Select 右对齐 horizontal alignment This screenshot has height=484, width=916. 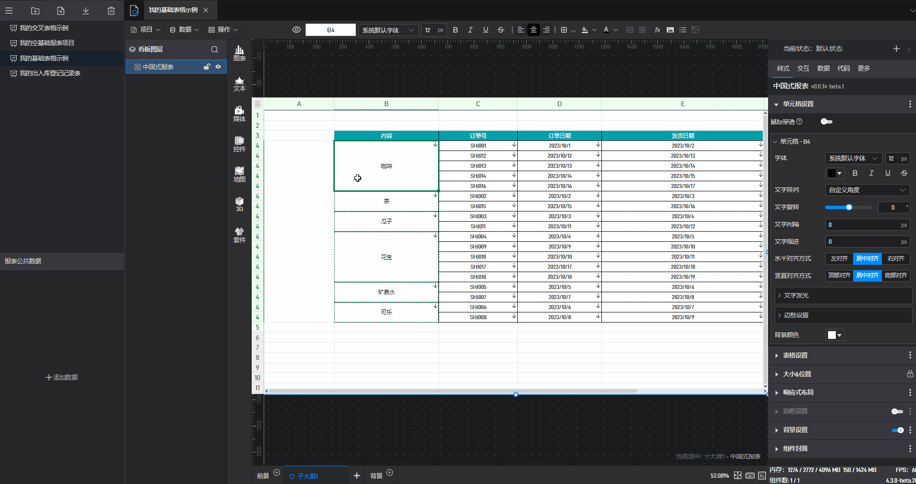pyautogui.click(x=895, y=259)
